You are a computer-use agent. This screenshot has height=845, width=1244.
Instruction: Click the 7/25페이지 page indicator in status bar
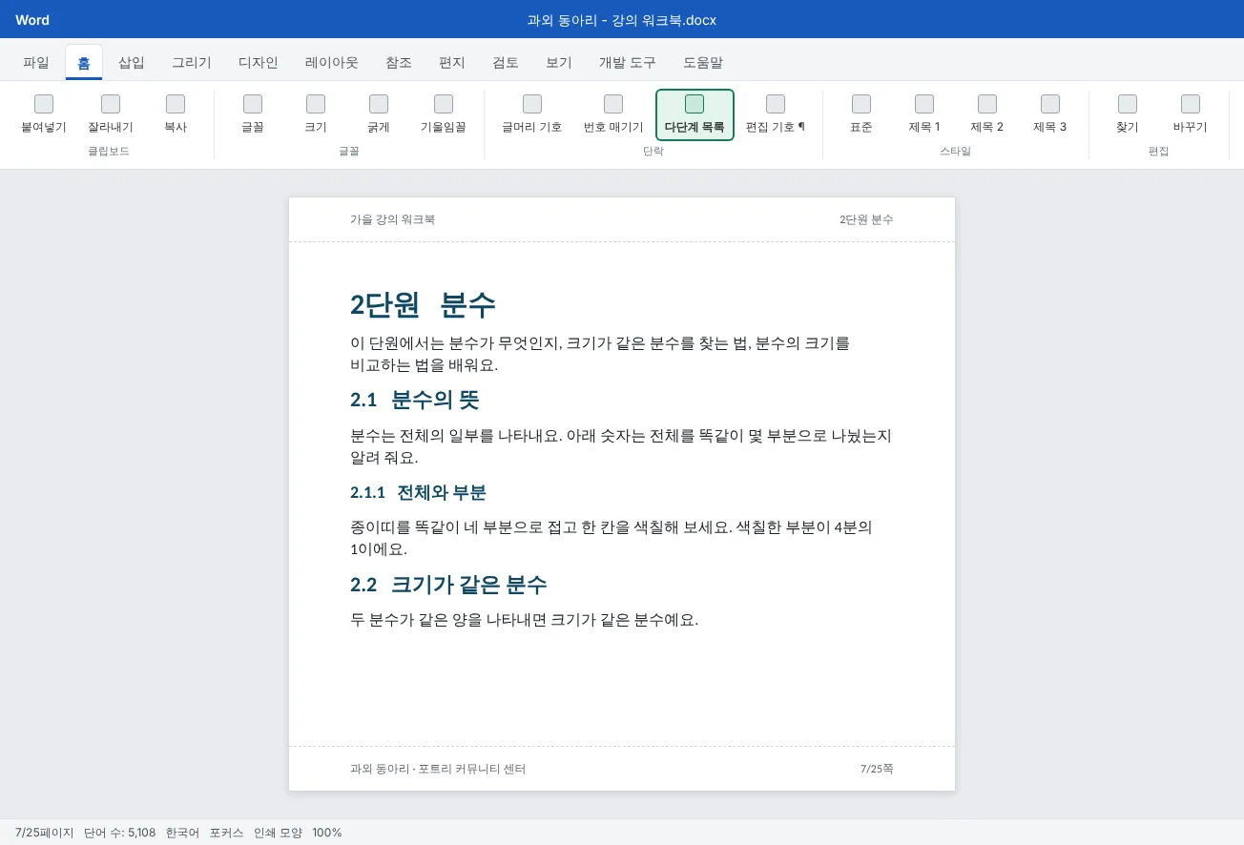[45, 833]
